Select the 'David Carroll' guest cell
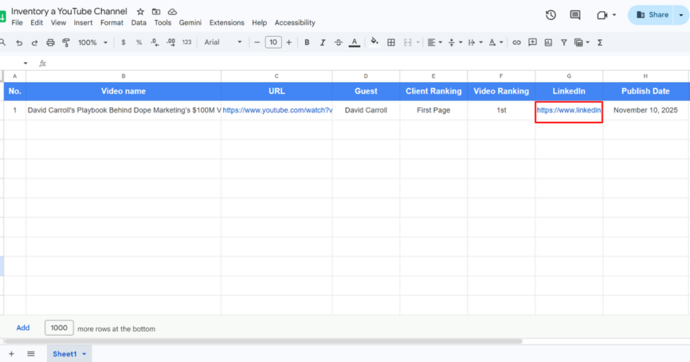The width and height of the screenshot is (690, 362). (366, 110)
